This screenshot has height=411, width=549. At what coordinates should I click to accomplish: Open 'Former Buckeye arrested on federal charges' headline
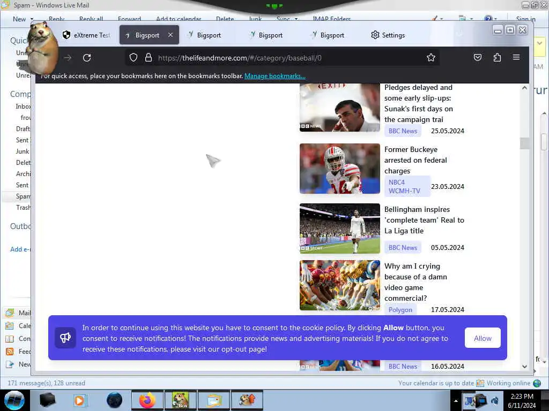click(x=416, y=160)
